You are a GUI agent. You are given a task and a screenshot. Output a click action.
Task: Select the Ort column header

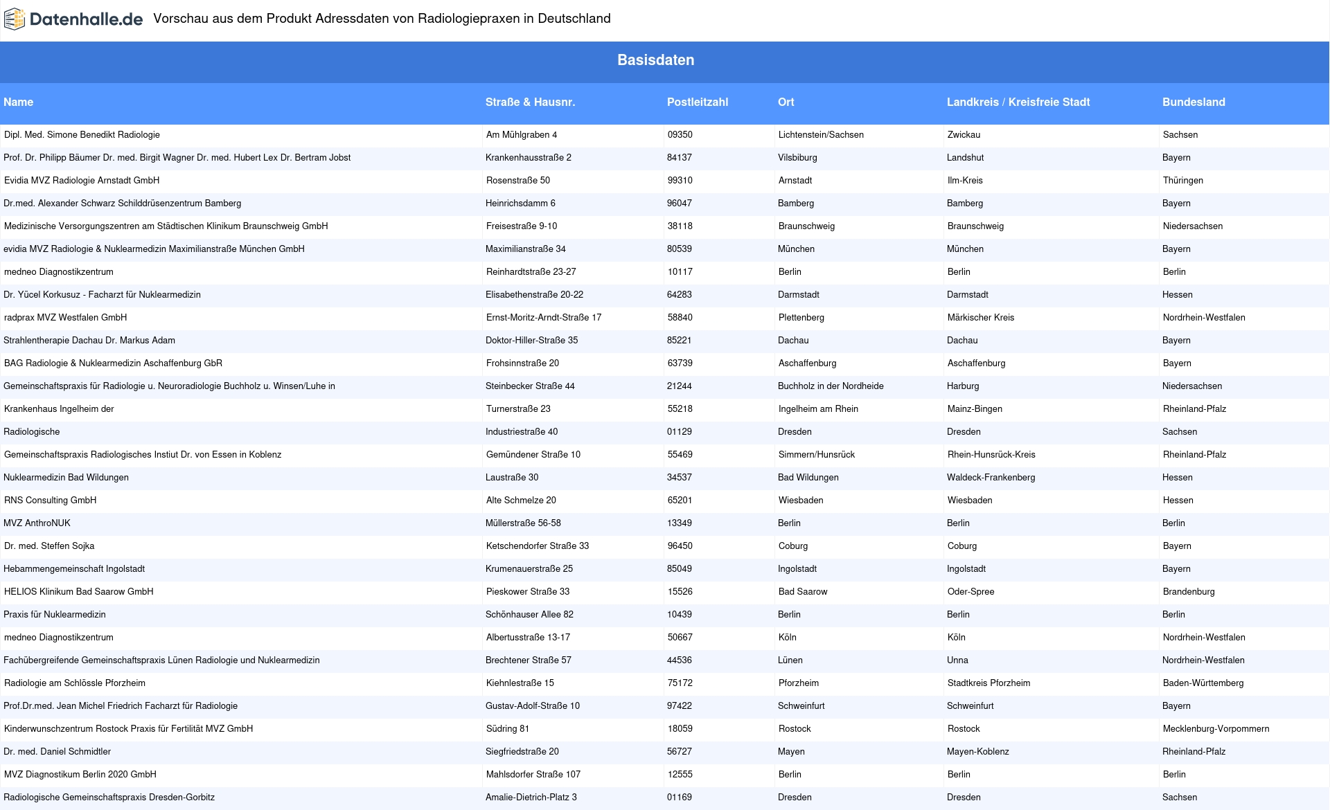click(x=786, y=102)
